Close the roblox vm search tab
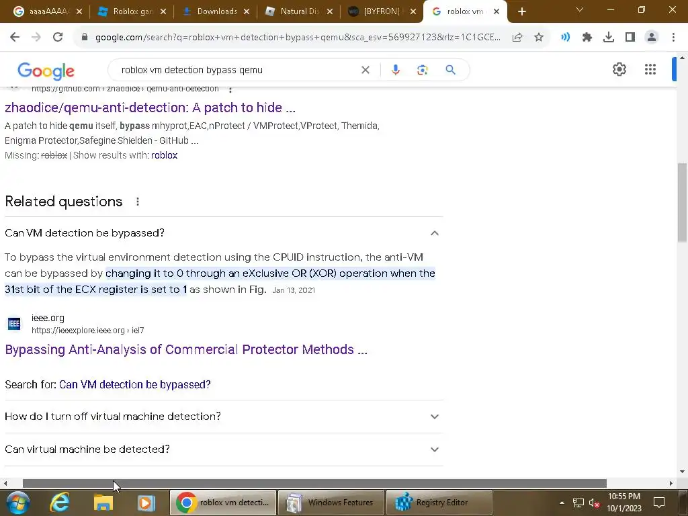688x516 pixels. pyautogui.click(x=497, y=11)
